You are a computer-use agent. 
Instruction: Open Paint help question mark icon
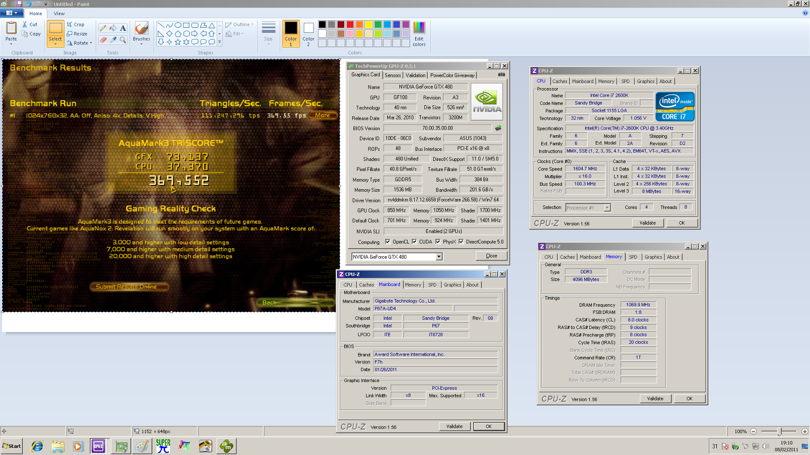[805, 13]
